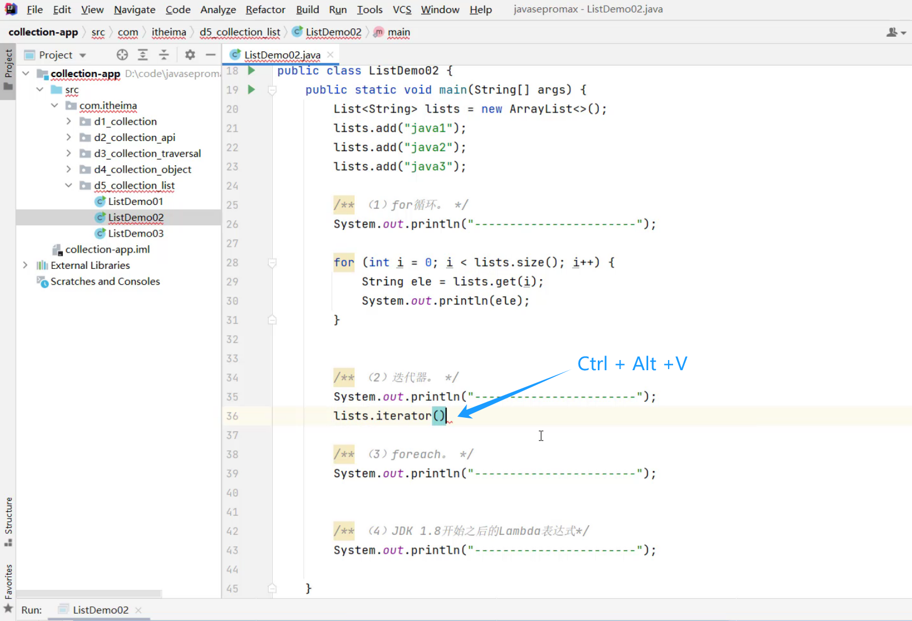Open the File menu
Viewport: 912px width, 621px height.
pyautogui.click(x=35, y=10)
